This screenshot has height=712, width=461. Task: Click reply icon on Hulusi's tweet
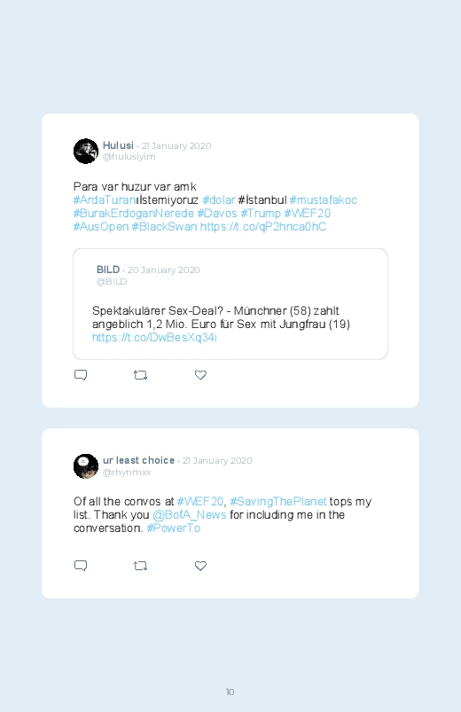tap(81, 375)
